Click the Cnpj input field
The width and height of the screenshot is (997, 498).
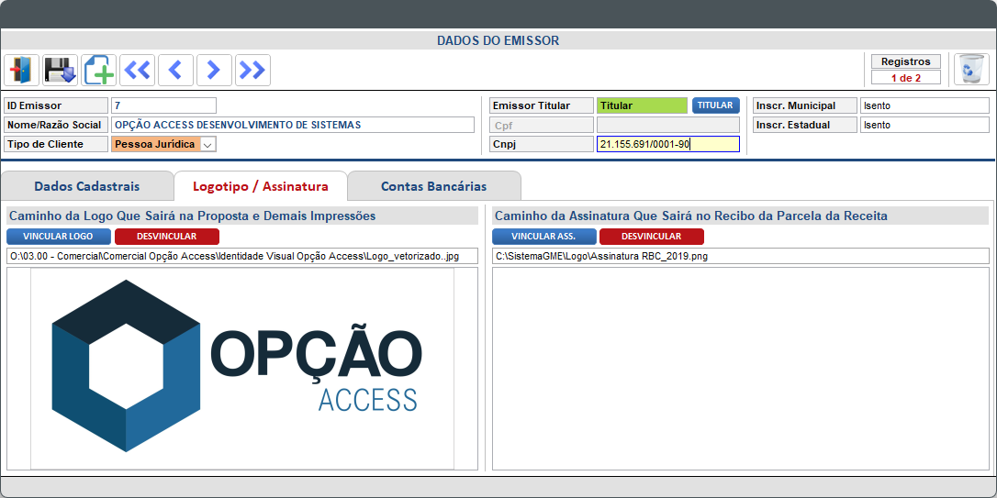click(x=668, y=144)
